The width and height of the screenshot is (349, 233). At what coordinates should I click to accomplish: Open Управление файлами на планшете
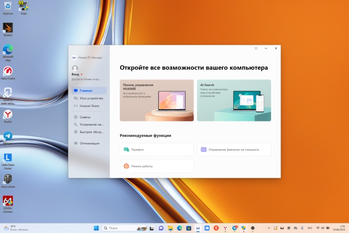[x=234, y=150]
